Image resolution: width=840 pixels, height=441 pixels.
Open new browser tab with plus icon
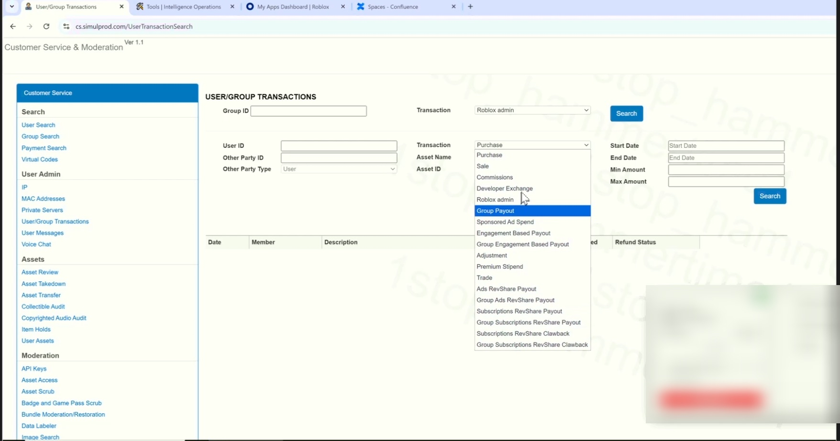(470, 7)
